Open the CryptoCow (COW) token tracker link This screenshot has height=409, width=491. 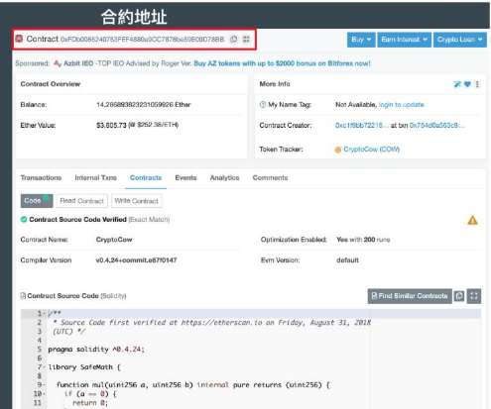click(x=371, y=150)
